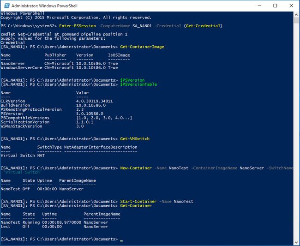
Task: Click the Get-ContainerImage command
Action: [x=142, y=47]
